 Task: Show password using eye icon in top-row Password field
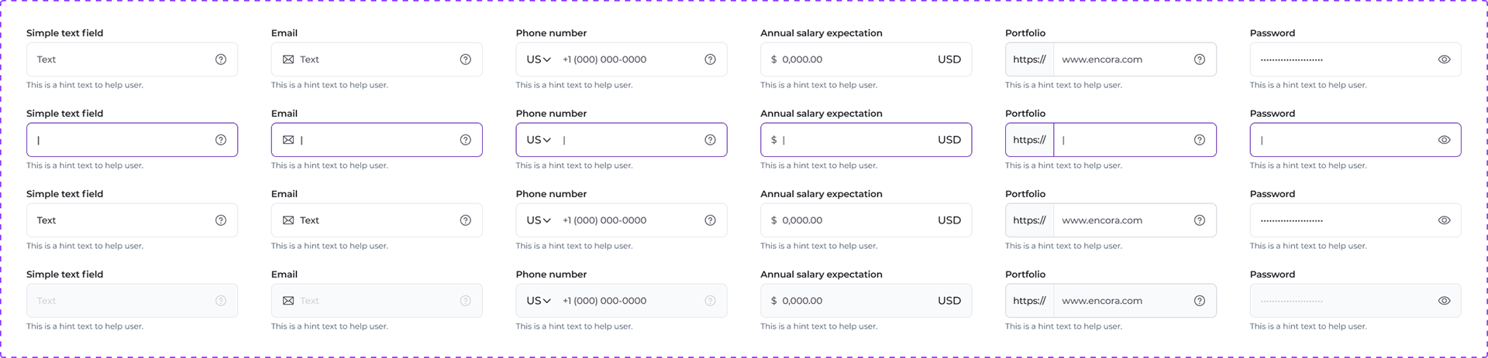[x=1445, y=60]
